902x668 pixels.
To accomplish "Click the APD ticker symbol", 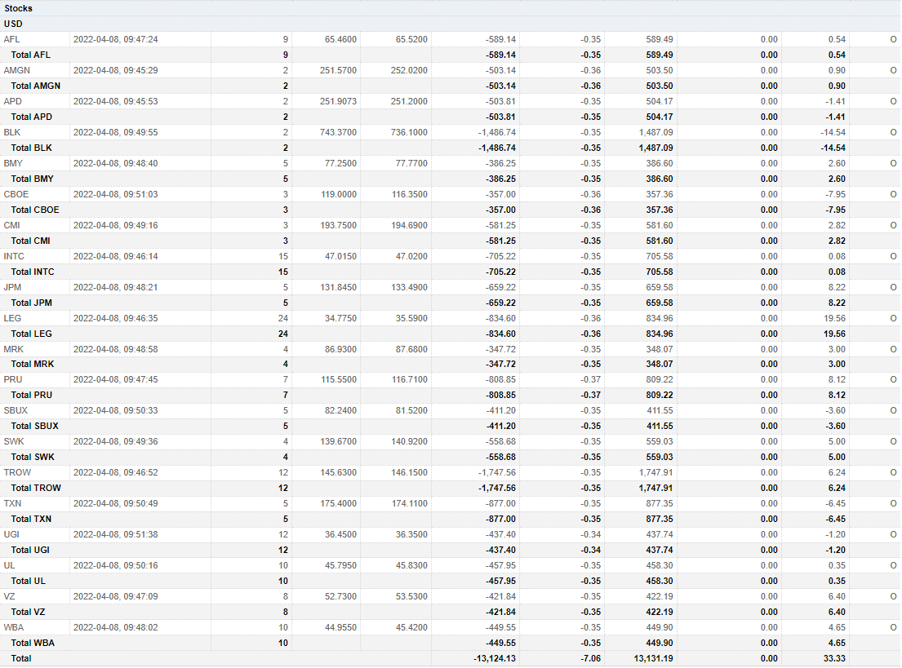I will click(x=13, y=102).
